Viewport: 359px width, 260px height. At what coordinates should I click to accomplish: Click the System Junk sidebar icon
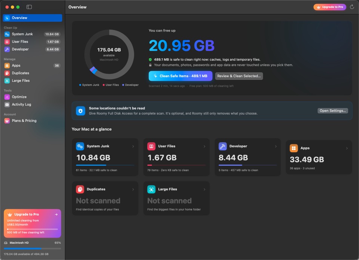pos(7,34)
